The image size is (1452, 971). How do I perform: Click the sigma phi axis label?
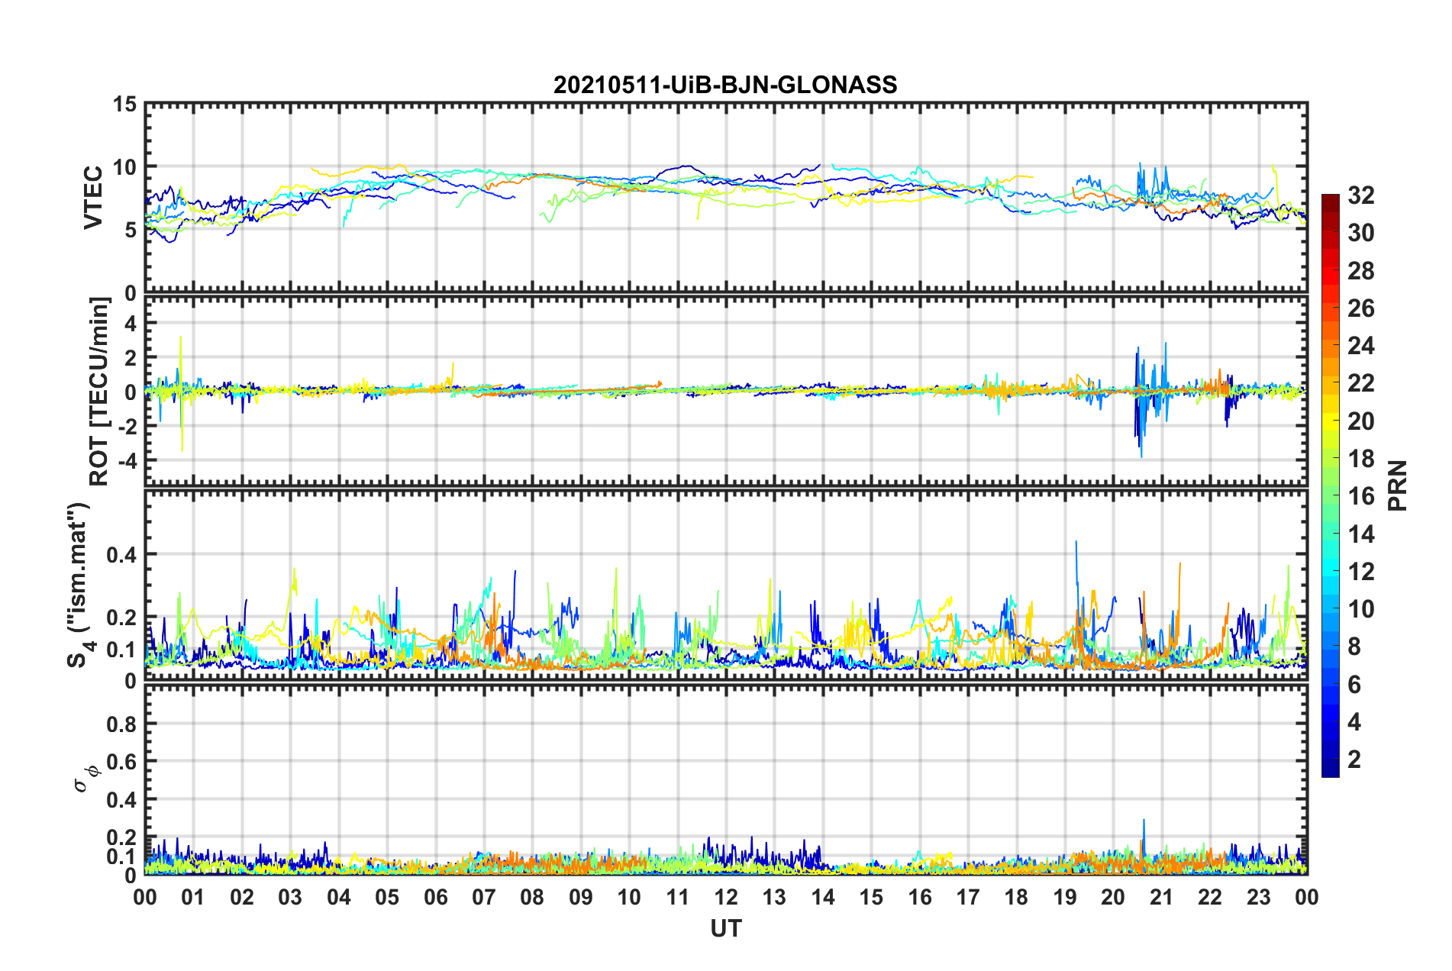[x=86, y=778]
